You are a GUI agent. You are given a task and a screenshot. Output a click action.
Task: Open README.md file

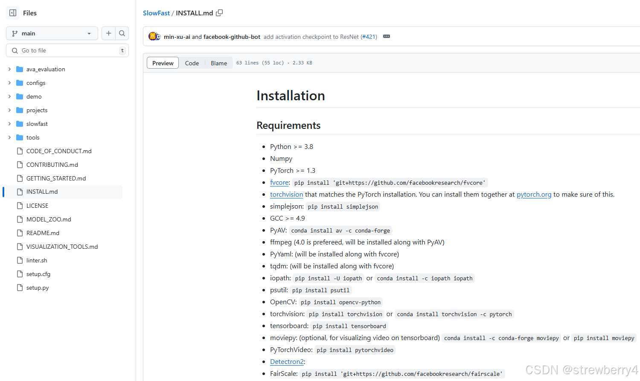(x=43, y=233)
